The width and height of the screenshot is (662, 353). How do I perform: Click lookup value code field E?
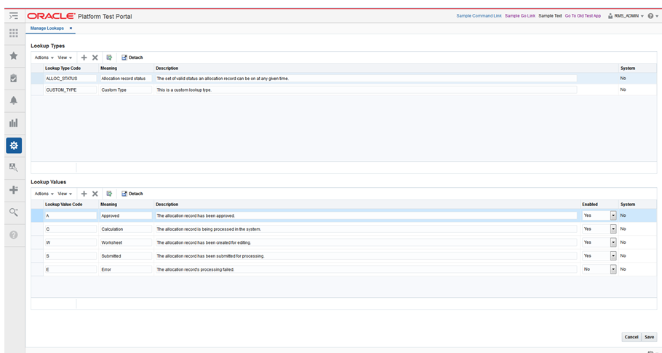(71, 269)
